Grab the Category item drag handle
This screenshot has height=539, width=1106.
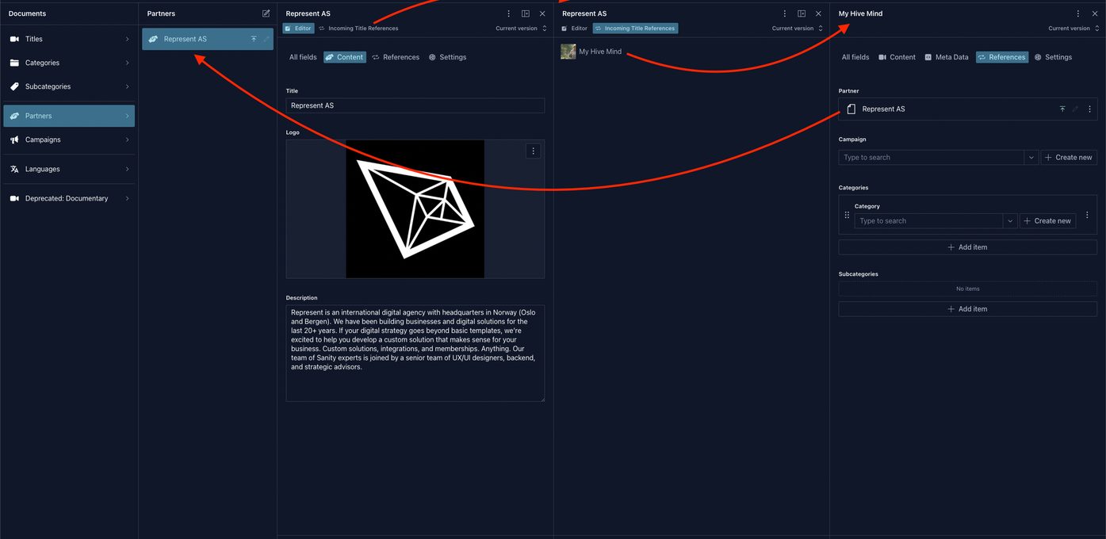(x=847, y=215)
